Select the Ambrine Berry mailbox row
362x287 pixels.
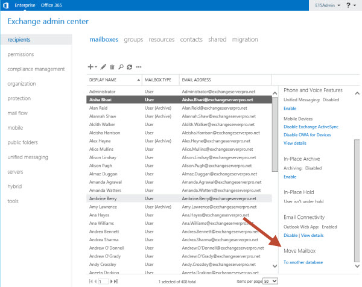click(x=179, y=198)
